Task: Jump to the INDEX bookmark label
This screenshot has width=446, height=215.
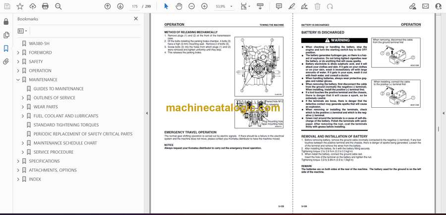Action: [35, 179]
